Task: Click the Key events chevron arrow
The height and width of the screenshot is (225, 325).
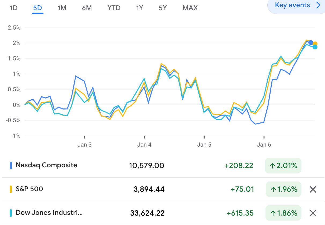Action: pos(318,5)
